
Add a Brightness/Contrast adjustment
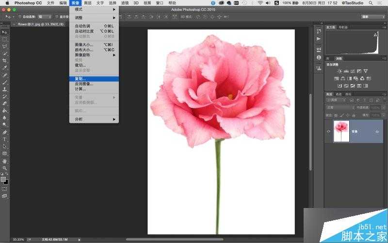click(339, 71)
